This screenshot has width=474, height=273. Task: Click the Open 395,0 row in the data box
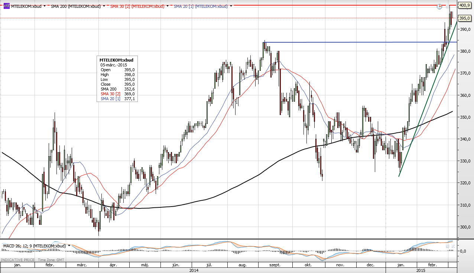(x=117, y=70)
